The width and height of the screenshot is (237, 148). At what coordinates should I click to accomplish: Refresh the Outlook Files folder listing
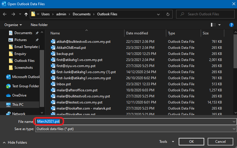coord(168,14)
